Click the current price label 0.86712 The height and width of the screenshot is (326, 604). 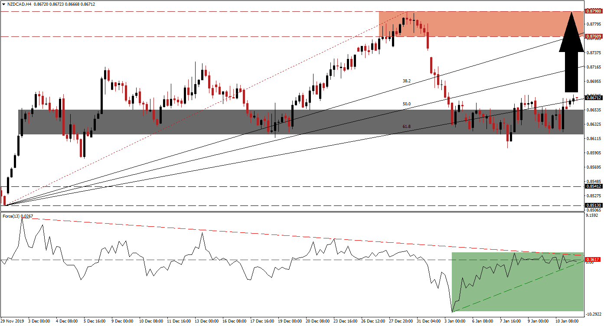point(593,98)
